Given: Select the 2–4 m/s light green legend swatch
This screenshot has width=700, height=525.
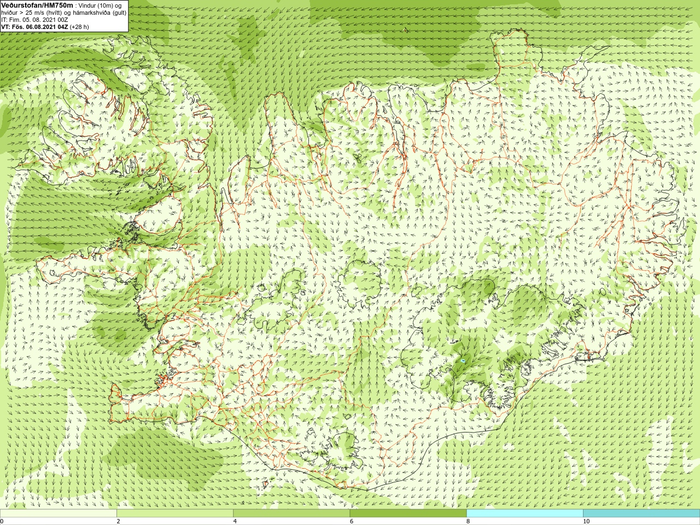Looking at the screenshot, I should click(175, 514).
